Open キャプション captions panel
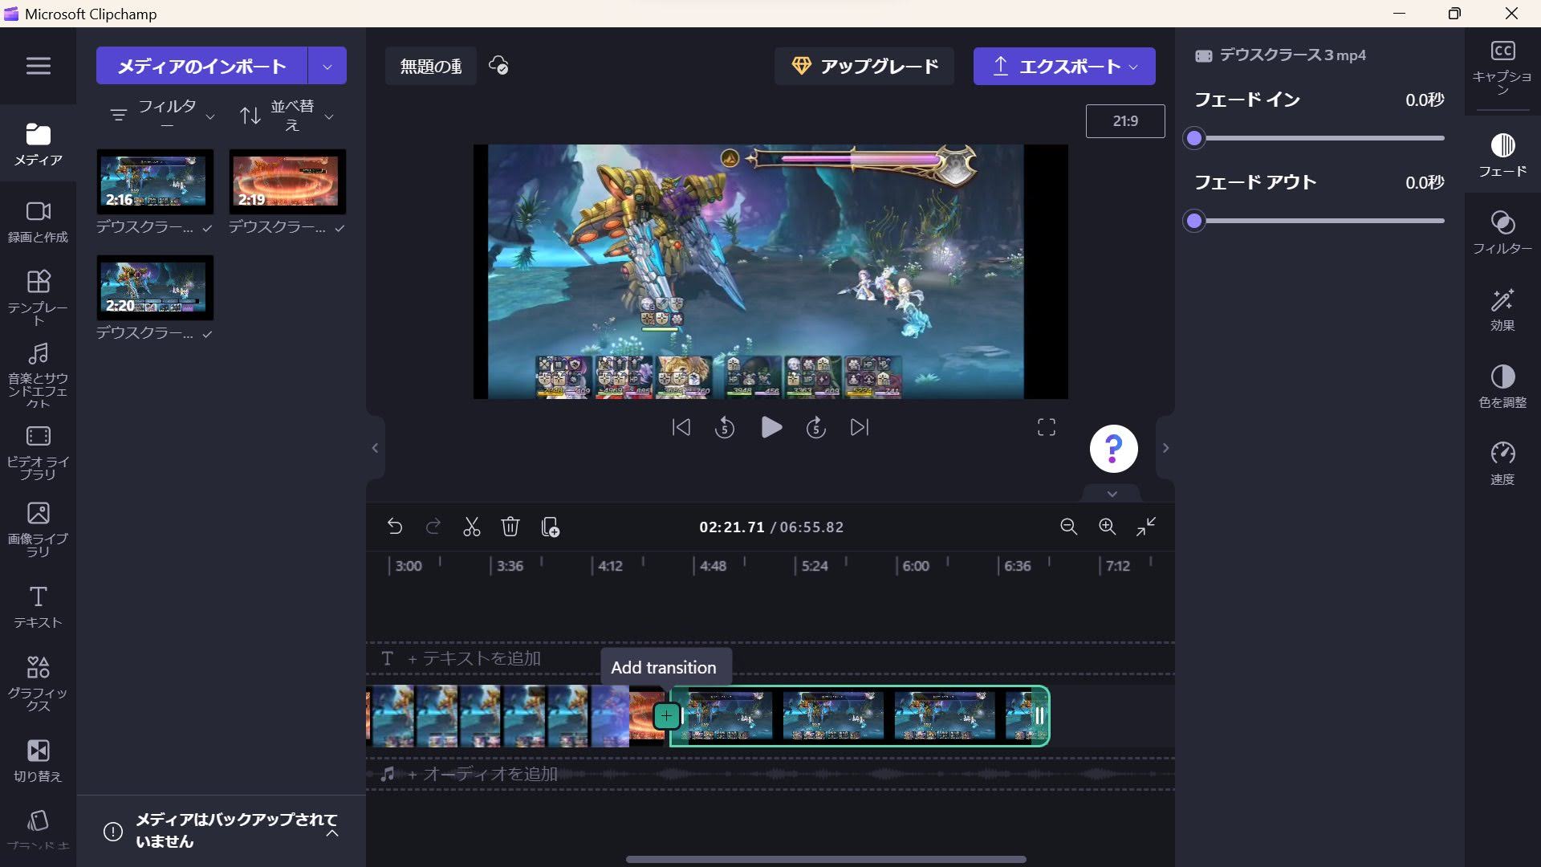Image resolution: width=1541 pixels, height=867 pixels. tap(1502, 67)
